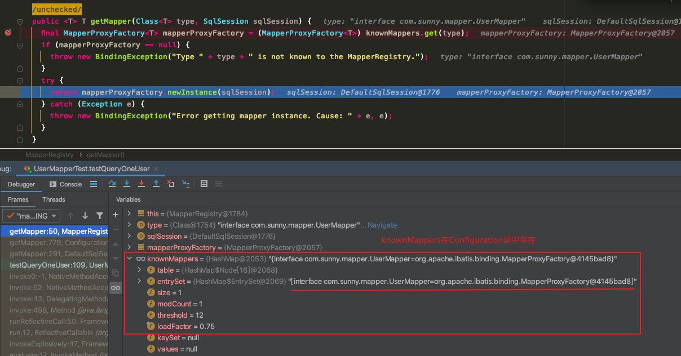This screenshot has height=356, width=681.
Task: Collapse the knownMappers watch node
Action: coord(129,259)
